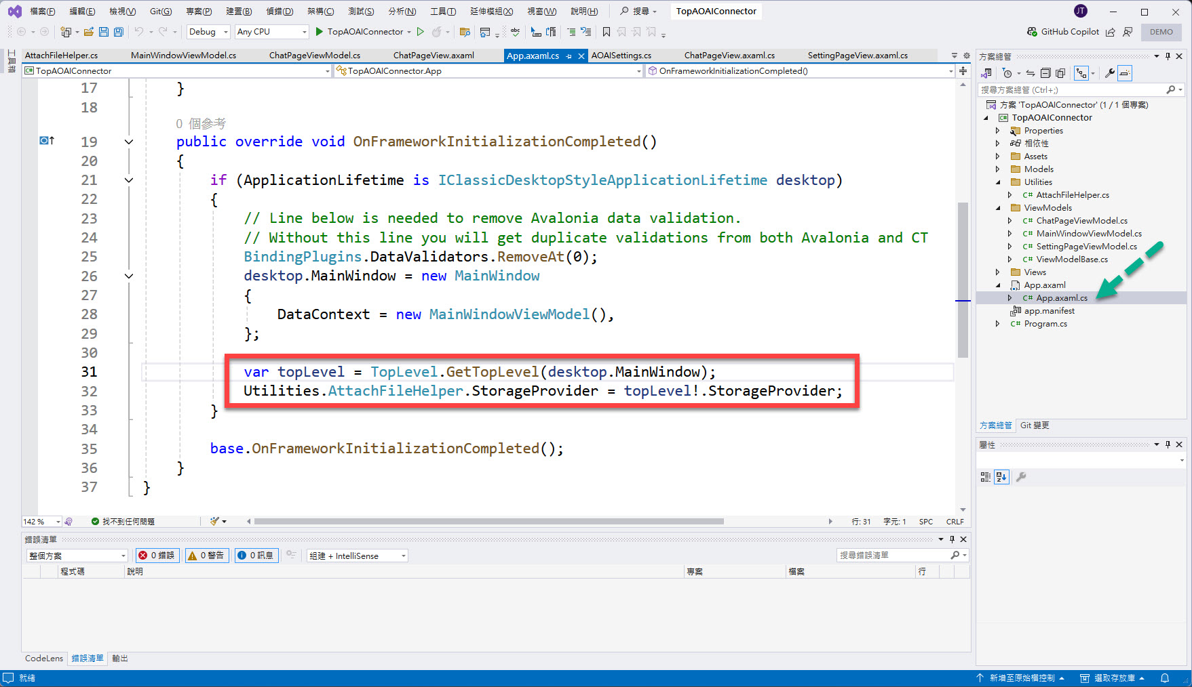
Task: Switch to AOAISettings.cs tab
Action: coord(621,56)
